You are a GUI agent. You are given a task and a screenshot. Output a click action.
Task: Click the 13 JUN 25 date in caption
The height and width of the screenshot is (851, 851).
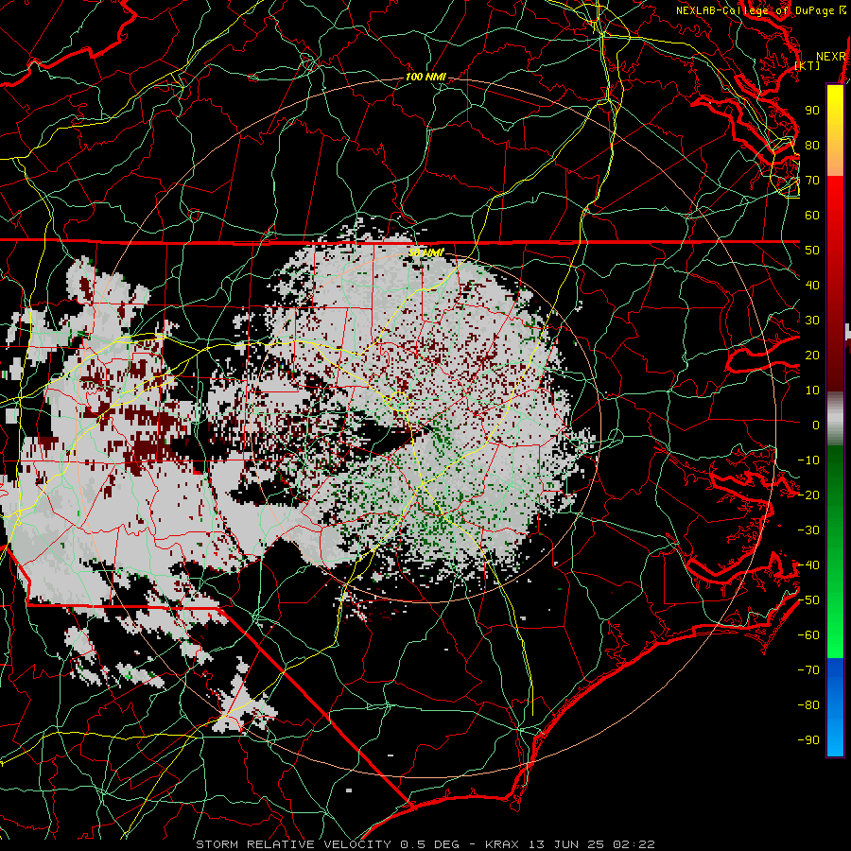click(x=565, y=844)
